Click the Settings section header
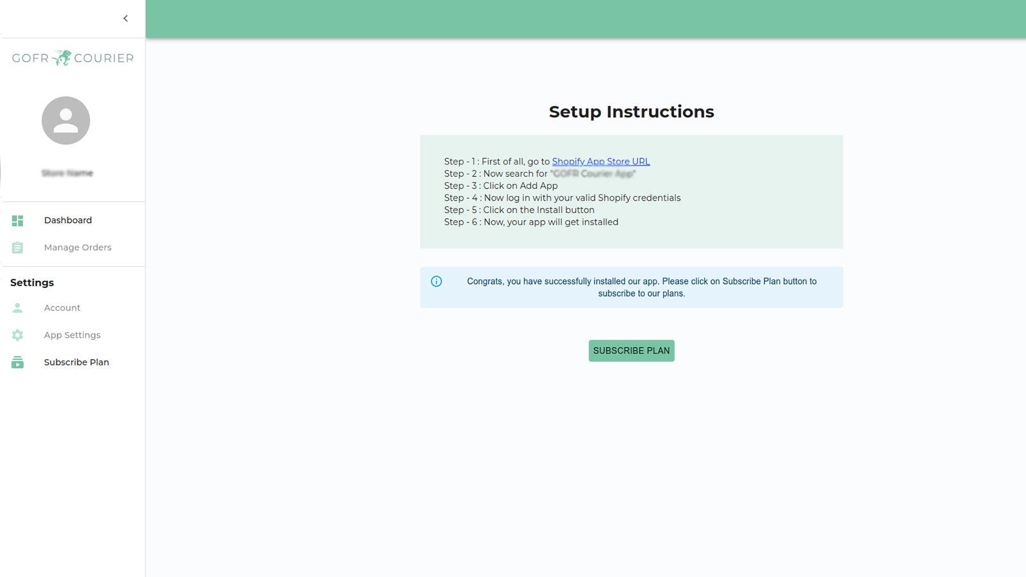1026x577 pixels. point(32,283)
